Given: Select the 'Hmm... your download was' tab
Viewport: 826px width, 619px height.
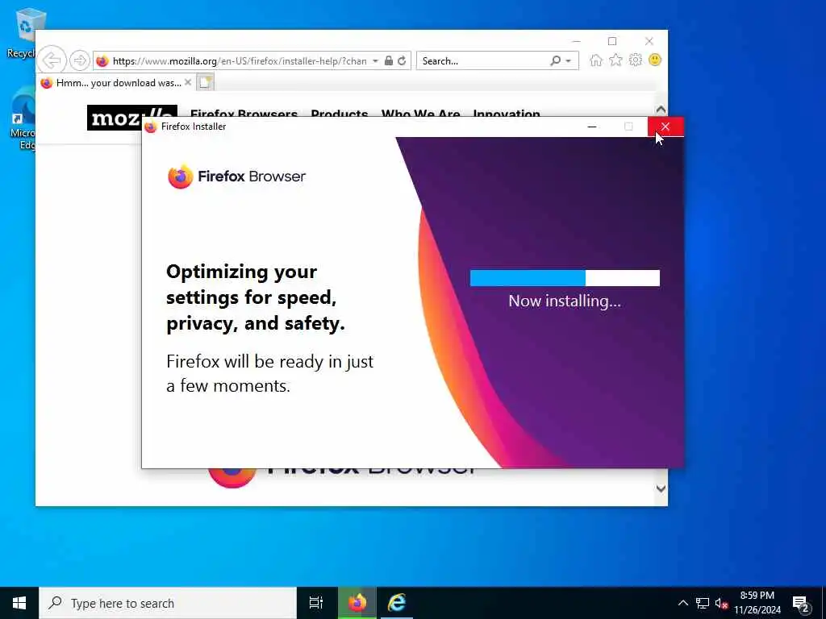Looking at the screenshot, I should coord(118,83).
